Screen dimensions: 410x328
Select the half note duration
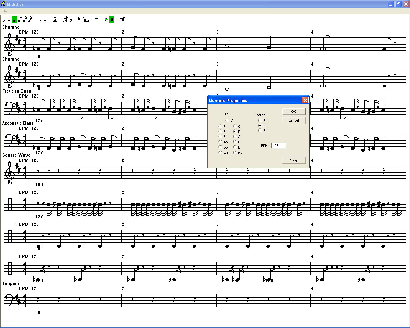click(x=9, y=20)
